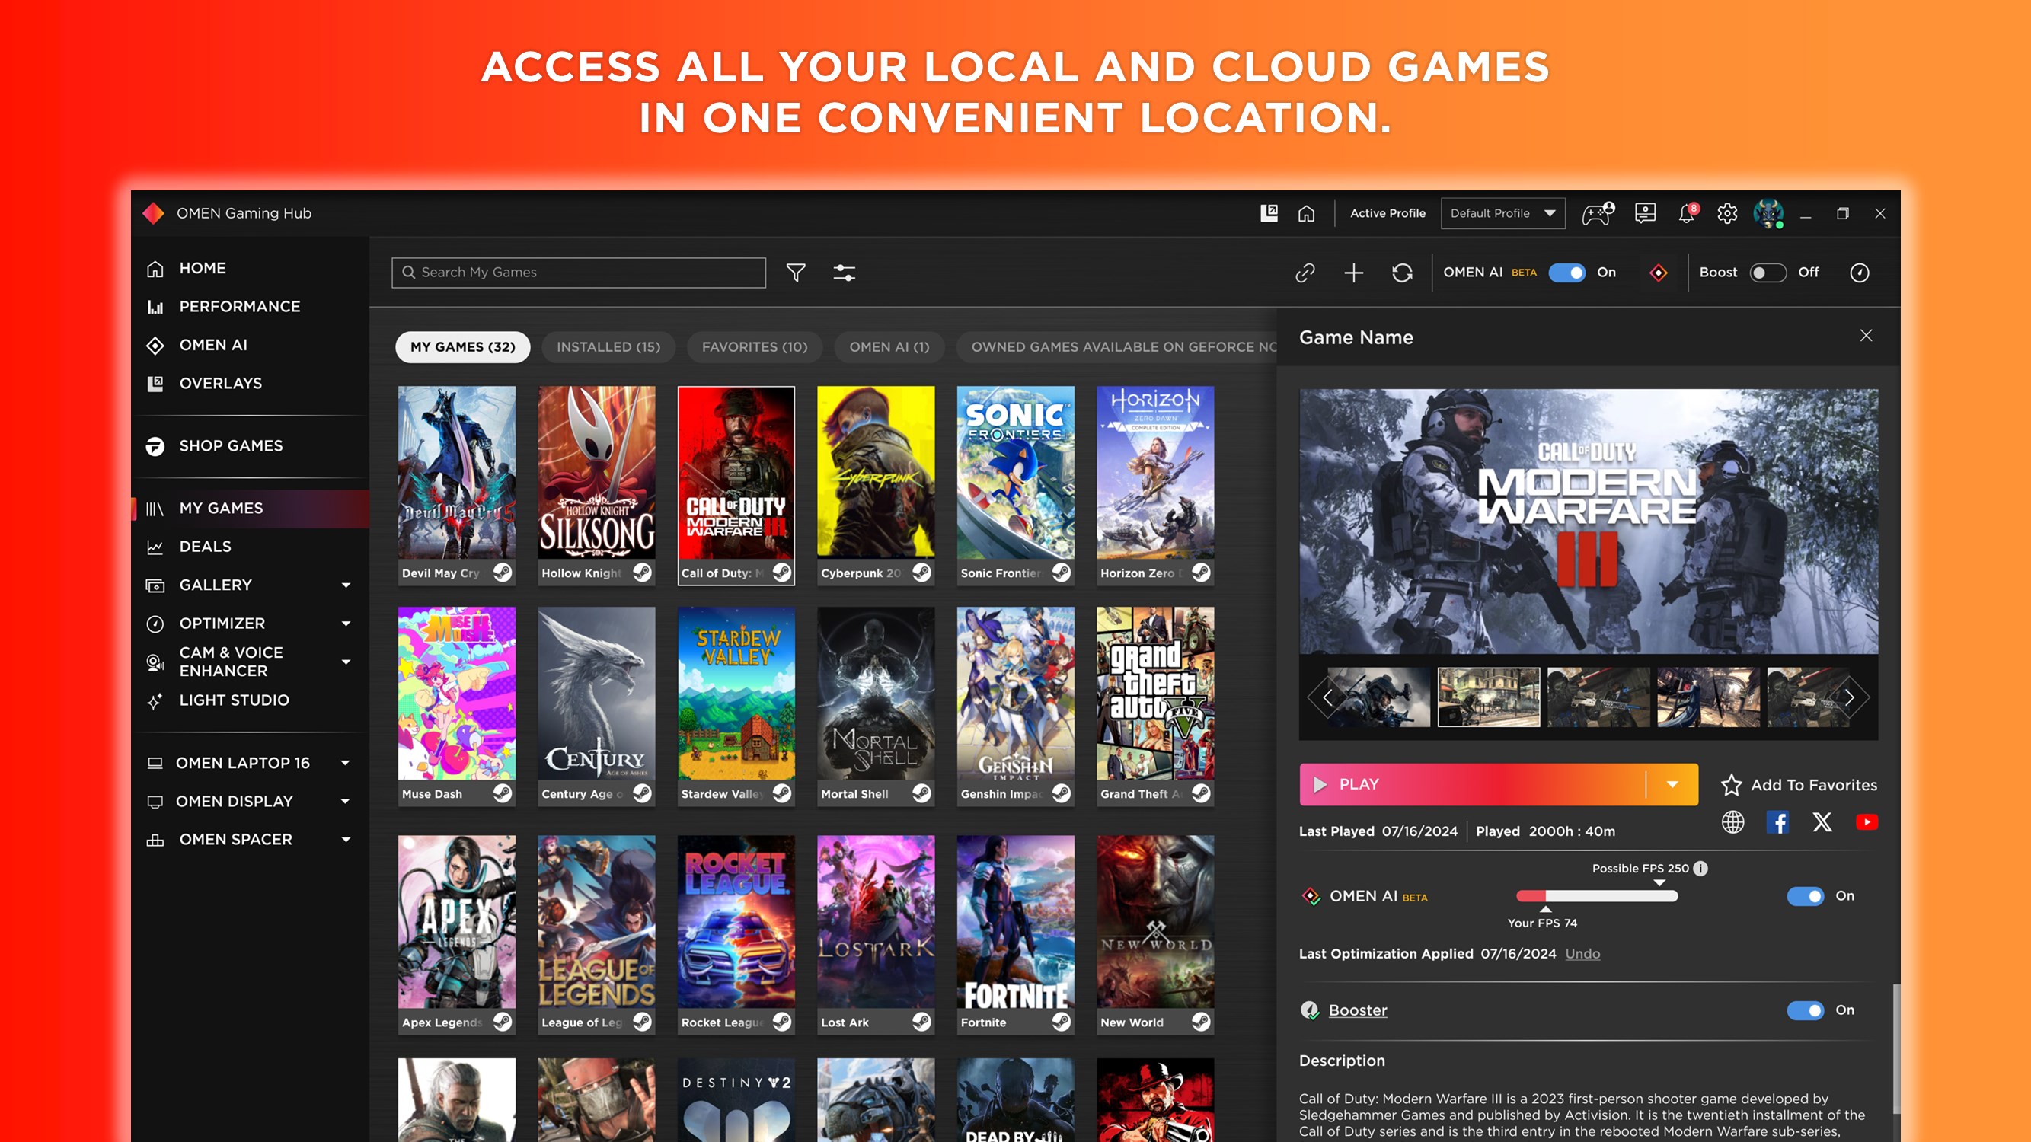Refresh the game library with the sync icon

(1403, 273)
